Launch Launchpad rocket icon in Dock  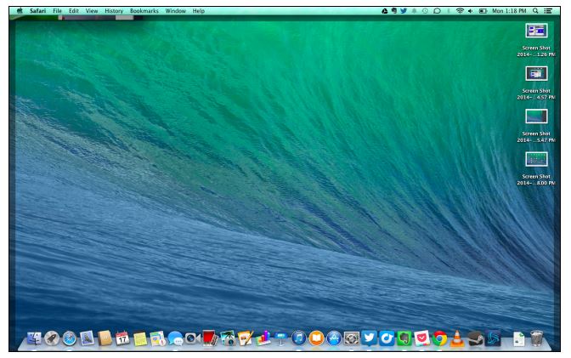[52, 338]
